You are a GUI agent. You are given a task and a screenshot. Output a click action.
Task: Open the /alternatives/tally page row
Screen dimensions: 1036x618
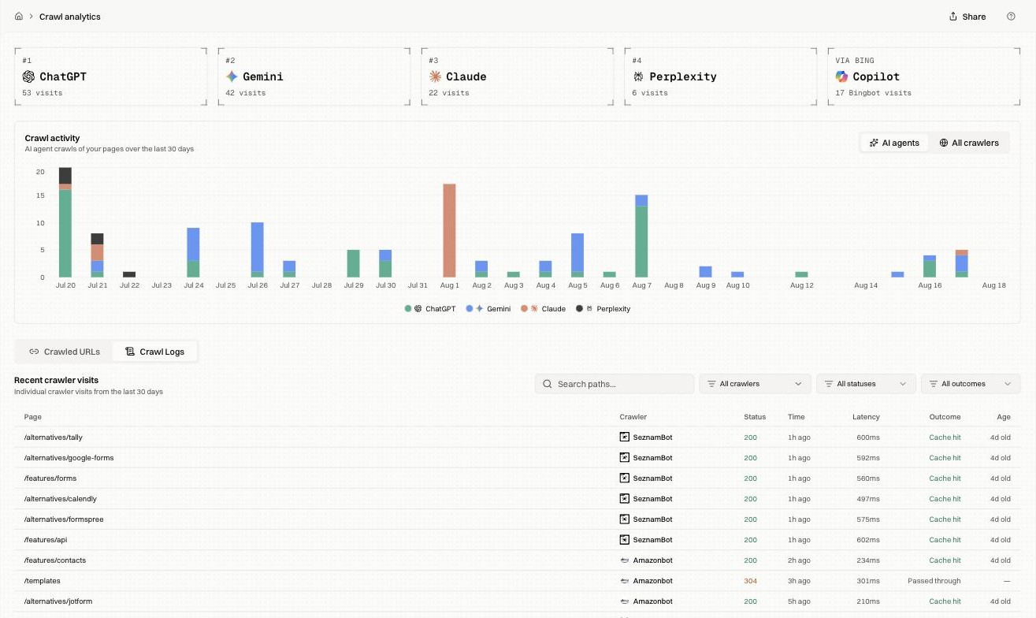517,437
